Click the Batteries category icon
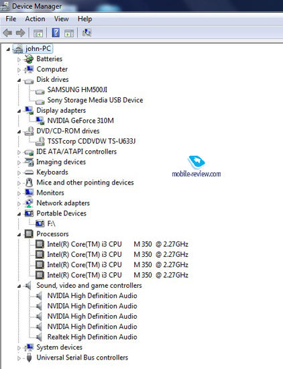Screen dimensions: 283x369 [29, 59]
